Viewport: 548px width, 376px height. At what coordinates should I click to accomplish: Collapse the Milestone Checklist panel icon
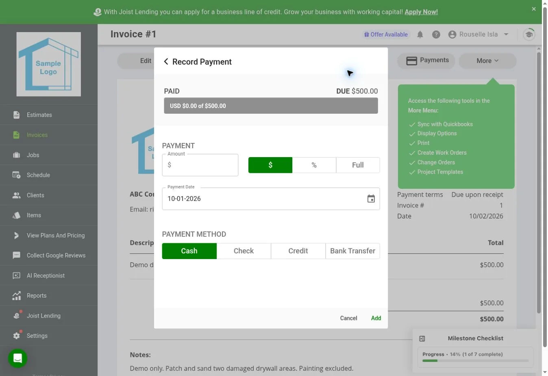coord(422,339)
